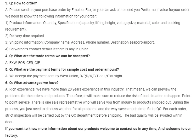The width and height of the screenshot is (196, 138).
Task: Click the heading "3. Q: How to order?"
Action: 21,3
